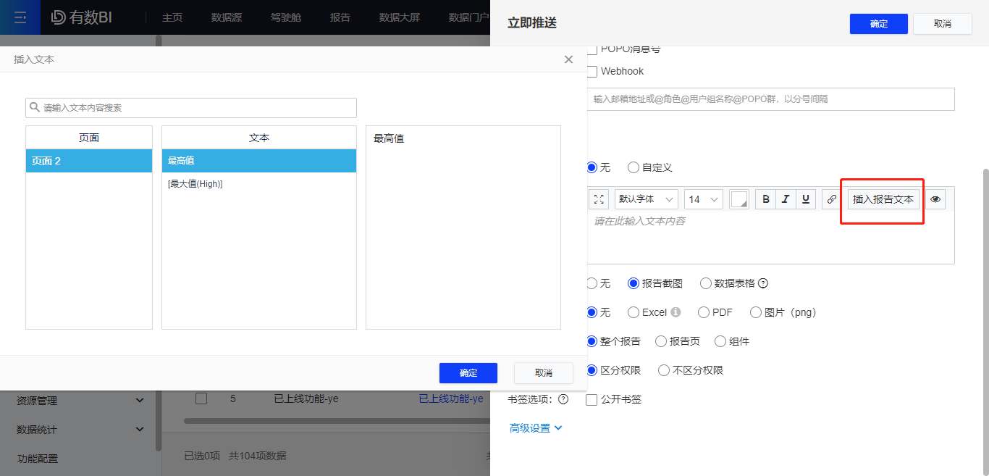Image resolution: width=989 pixels, height=476 pixels.
Task: Open the 默认字体 font dropdown
Action: pos(646,199)
